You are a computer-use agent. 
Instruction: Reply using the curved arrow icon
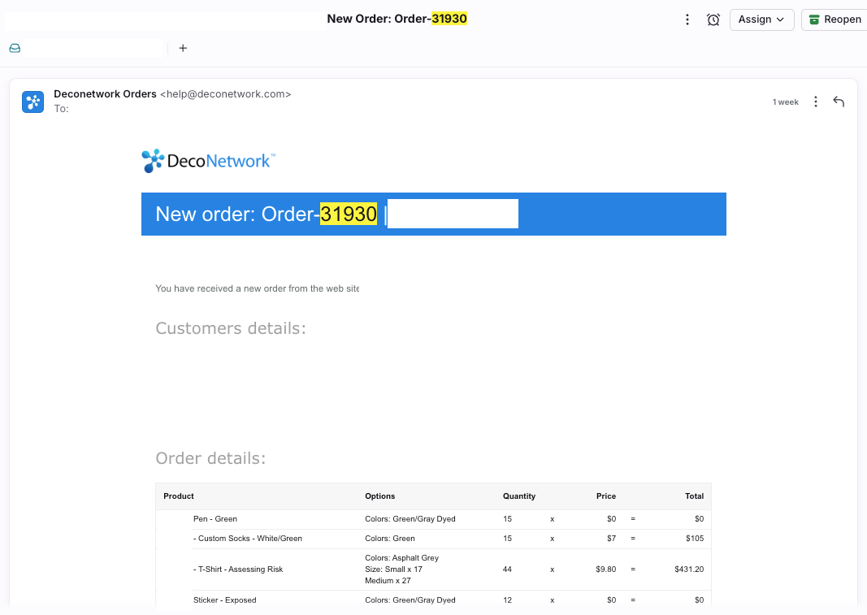click(839, 102)
